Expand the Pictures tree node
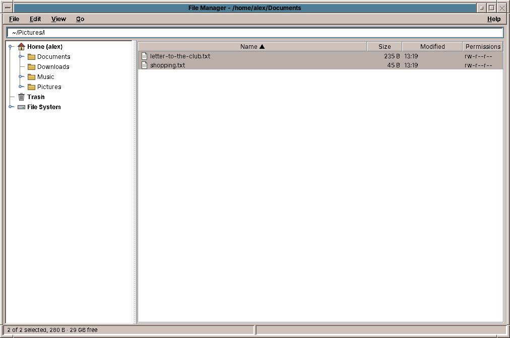The height and width of the screenshot is (338, 510). coord(21,87)
